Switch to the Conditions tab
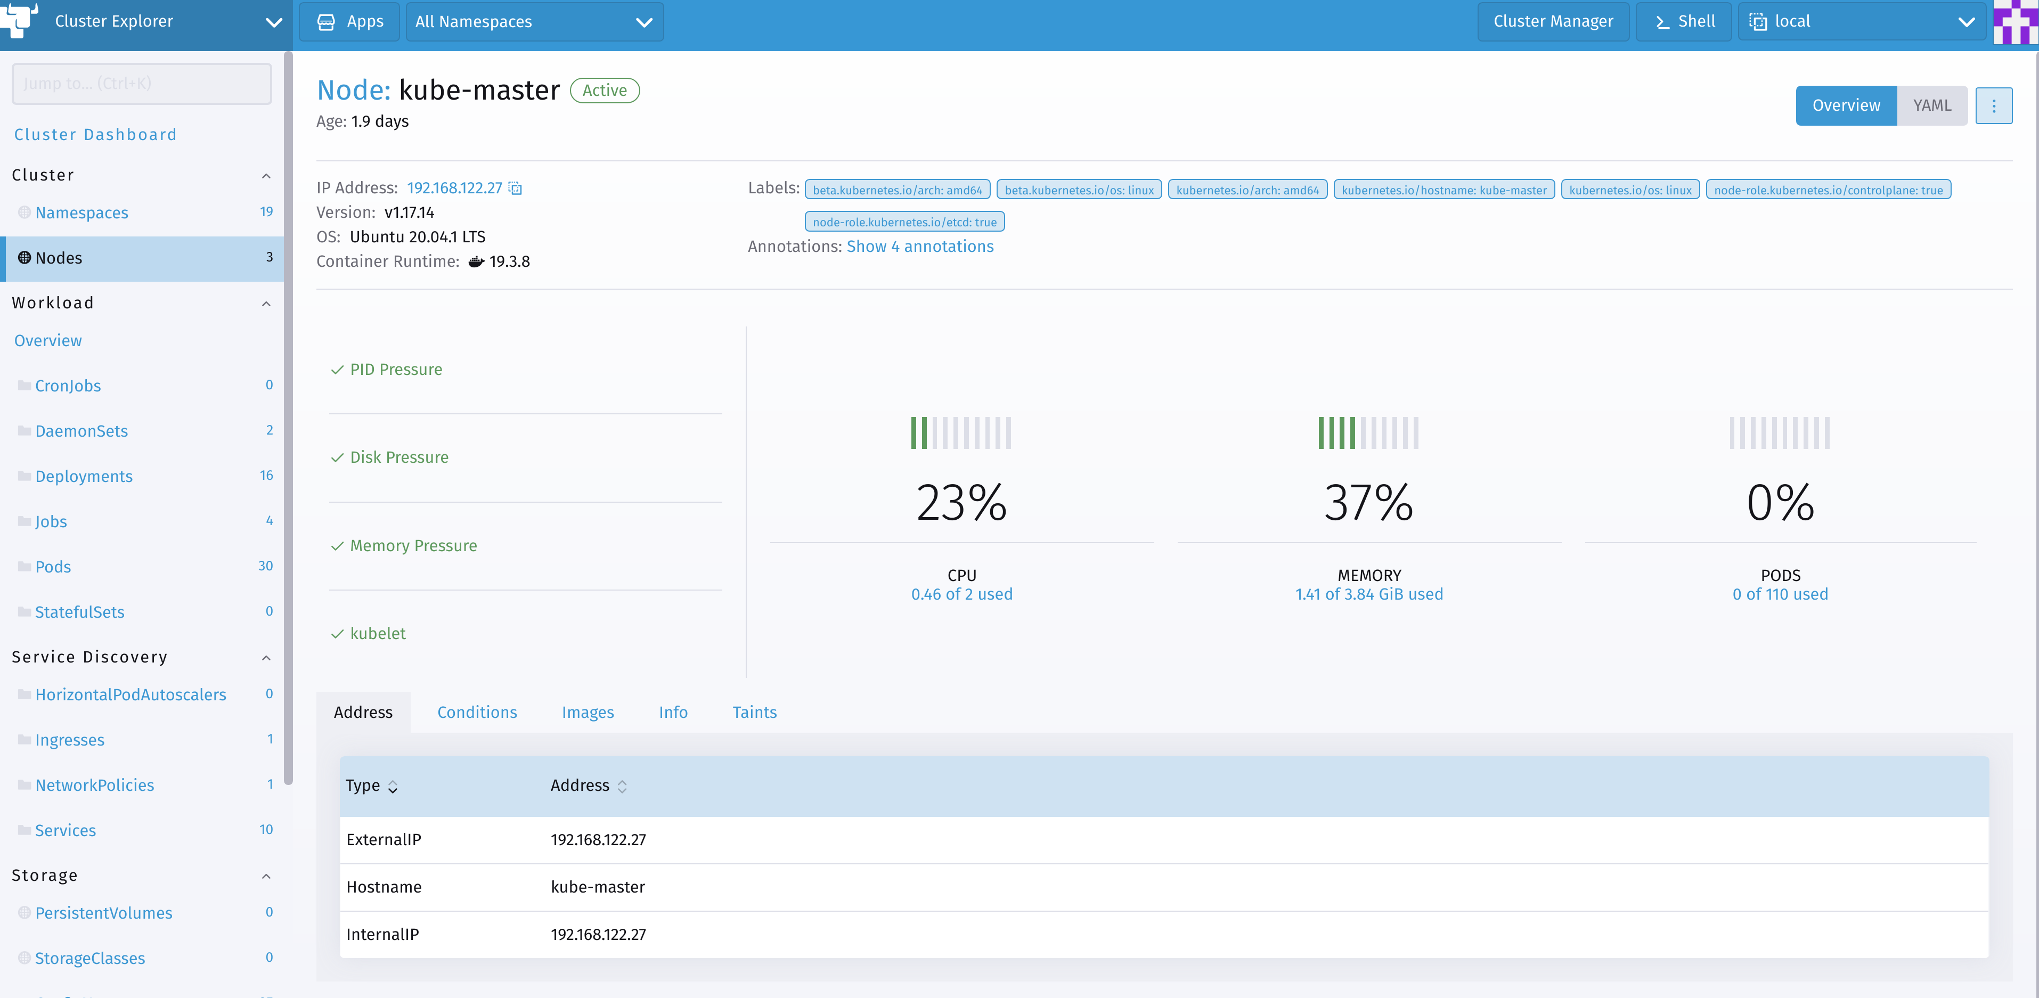This screenshot has height=998, width=2039. click(477, 713)
